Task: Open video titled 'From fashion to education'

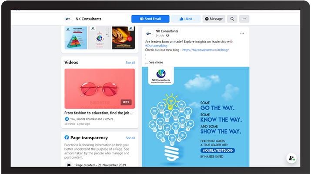Action: pyautogui.click(x=99, y=113)
